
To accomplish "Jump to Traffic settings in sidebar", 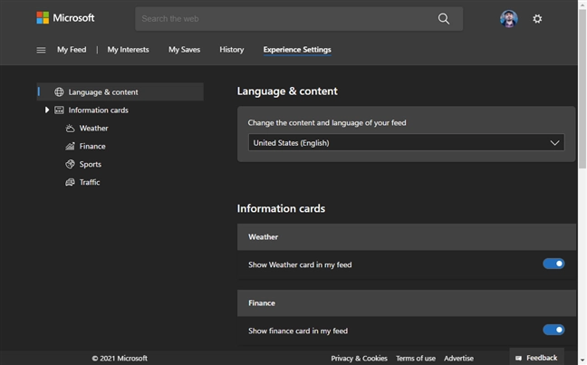I will click(90, 182).
